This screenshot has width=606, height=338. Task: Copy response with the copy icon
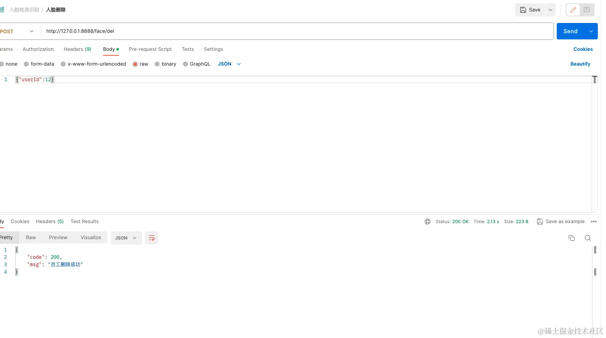coord(572,238)
